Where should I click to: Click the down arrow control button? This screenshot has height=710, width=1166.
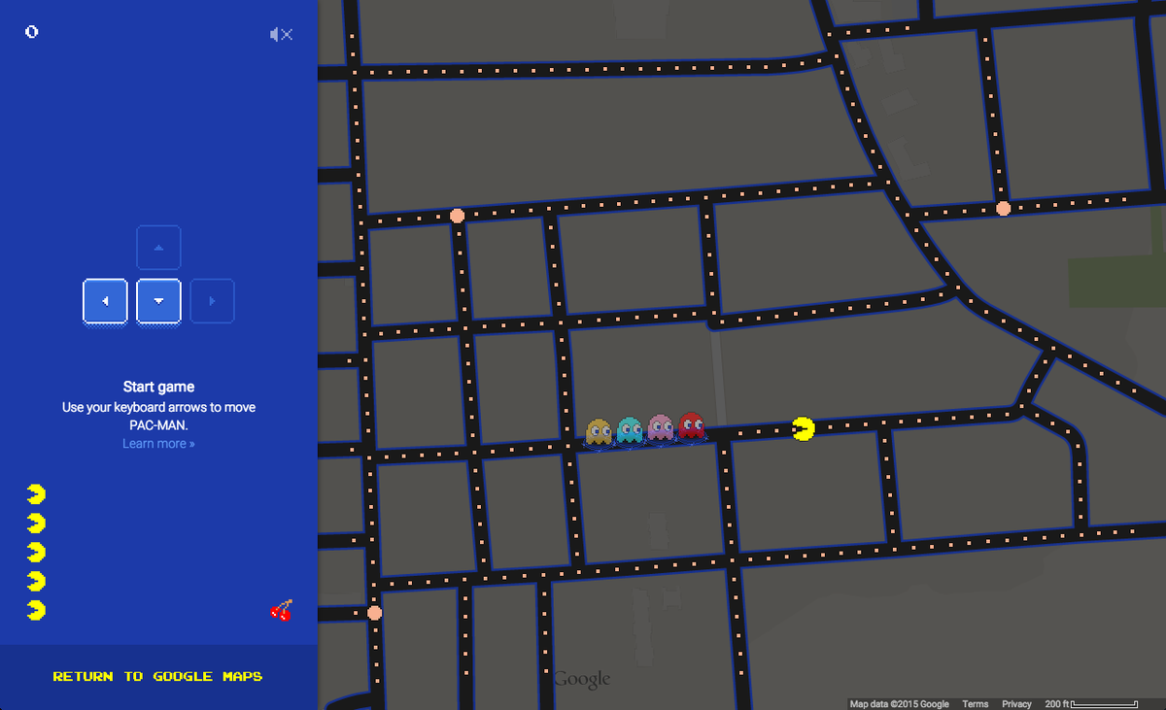point(159,301)
